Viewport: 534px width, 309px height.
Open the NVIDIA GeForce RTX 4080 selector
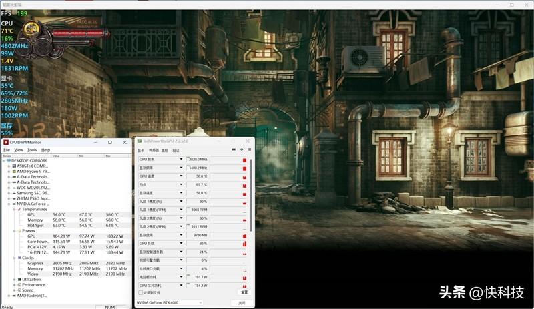point(170,302)
